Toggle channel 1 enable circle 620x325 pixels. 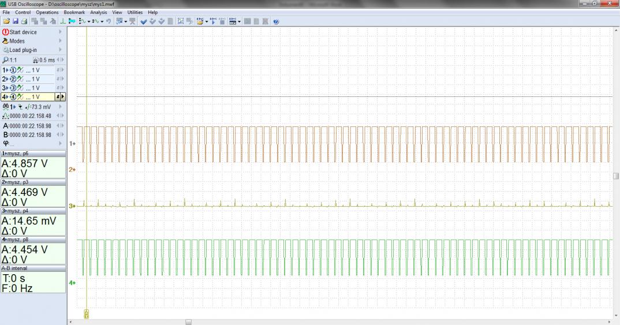tap(13, 70)
